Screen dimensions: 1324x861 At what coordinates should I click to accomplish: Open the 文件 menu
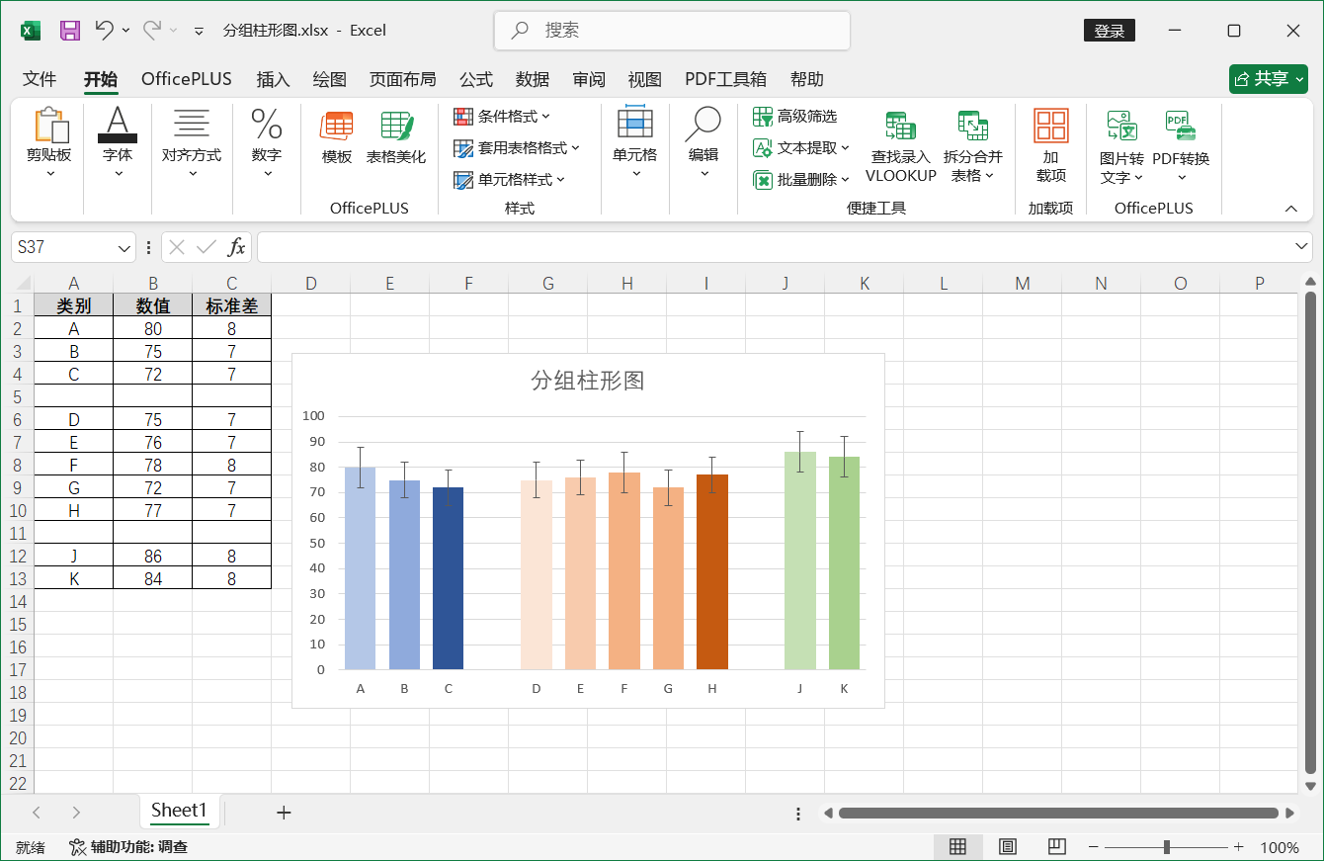pos(40,79)
